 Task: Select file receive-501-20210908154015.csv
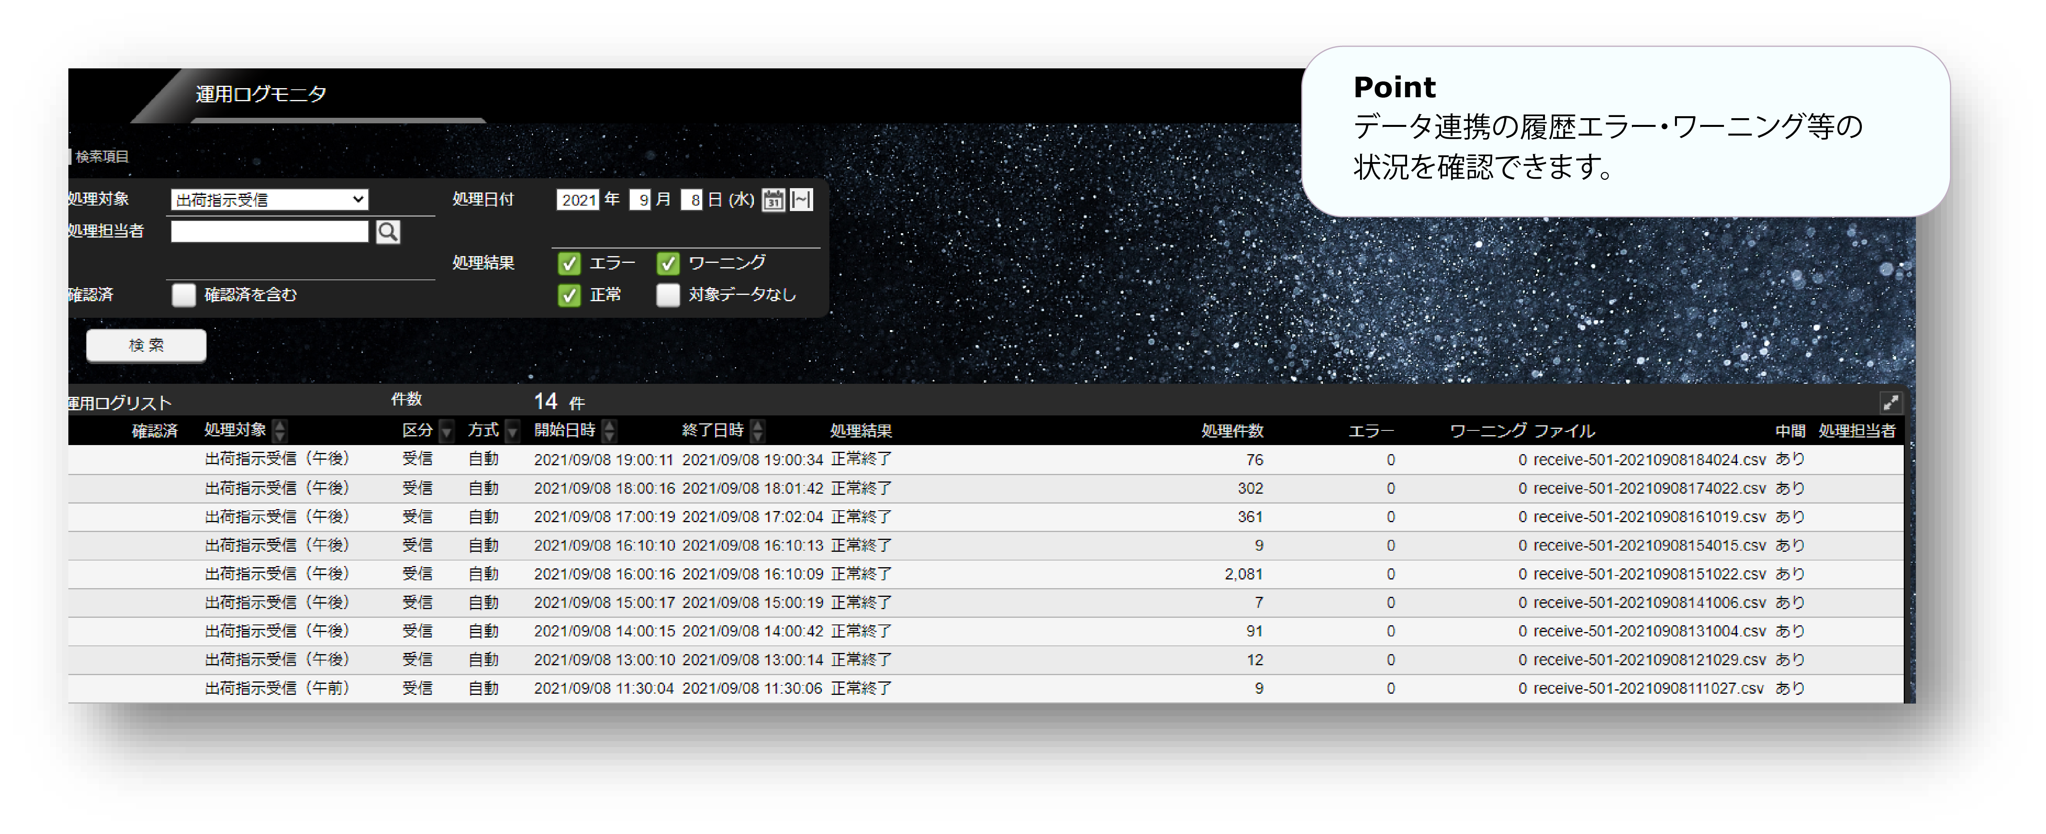coord(1649,546)
